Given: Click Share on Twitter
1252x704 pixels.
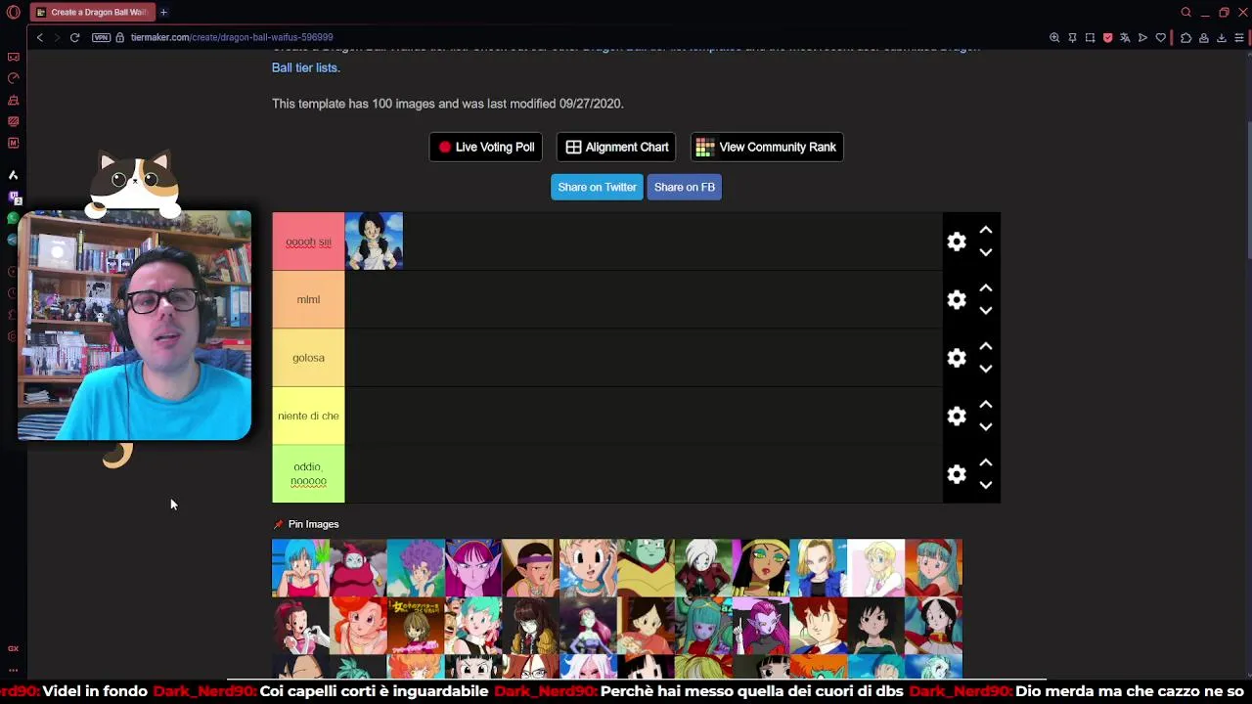Looking at the screenshot, I should 597,187.
